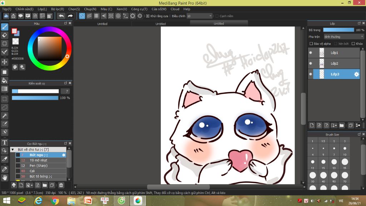Viewport: 366px width, 206px height.
Task: Open Pha trộn blend mode dropdown
Action: (344, 37)
